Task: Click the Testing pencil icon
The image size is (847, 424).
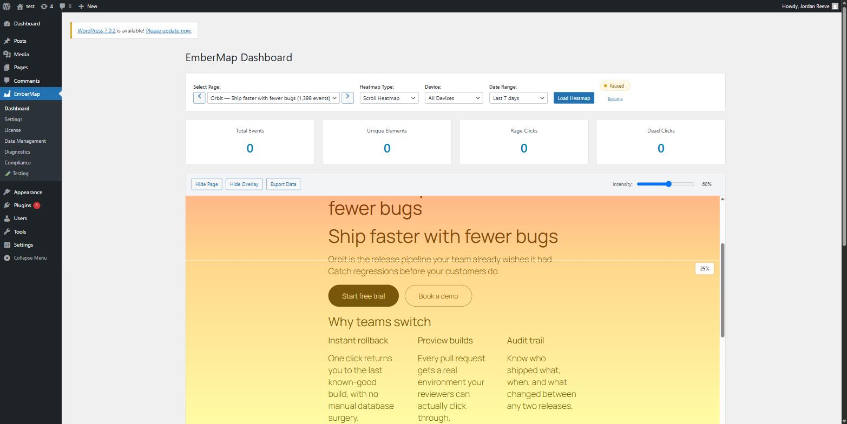Action: click(8, 174)
